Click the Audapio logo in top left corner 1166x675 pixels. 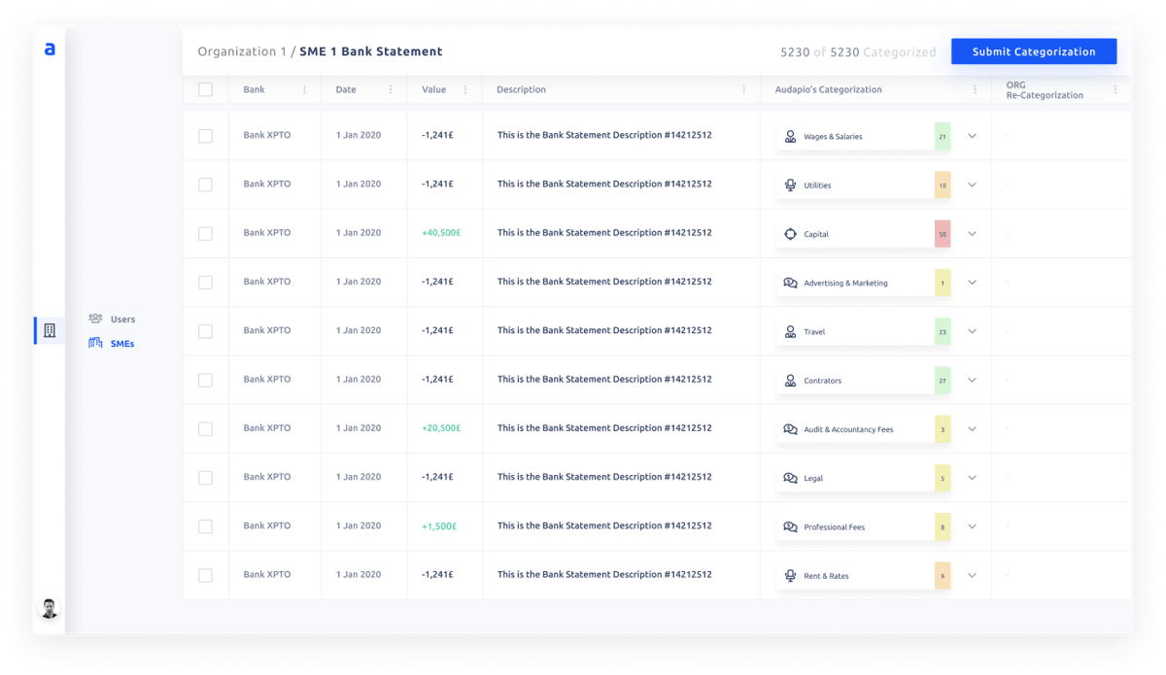click(49, 49)
